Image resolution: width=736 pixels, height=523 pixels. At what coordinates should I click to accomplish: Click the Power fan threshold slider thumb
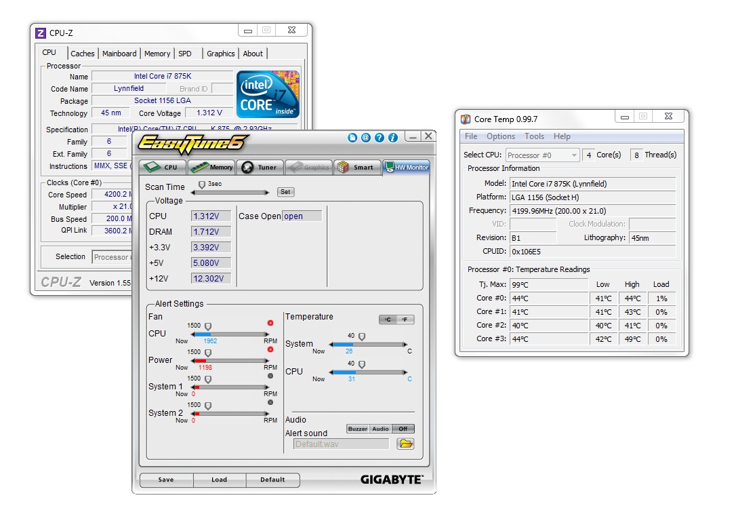tap(208, 353)
